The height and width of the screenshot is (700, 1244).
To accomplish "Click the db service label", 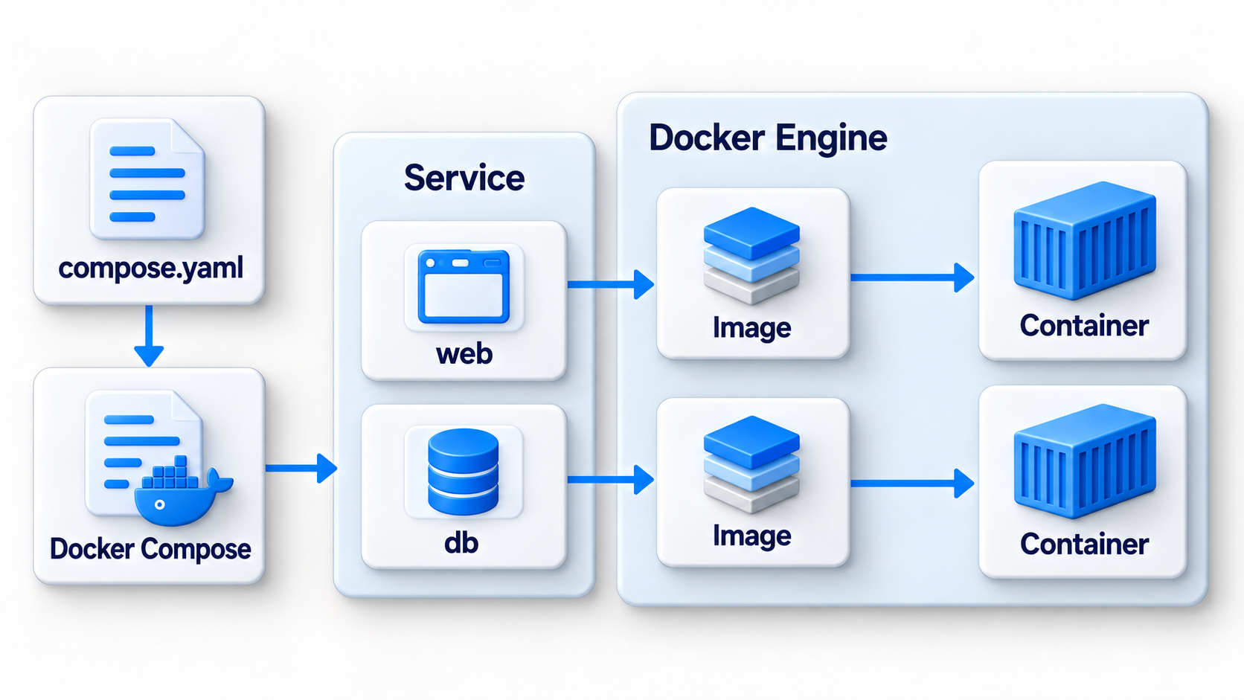I will (461, 542).
